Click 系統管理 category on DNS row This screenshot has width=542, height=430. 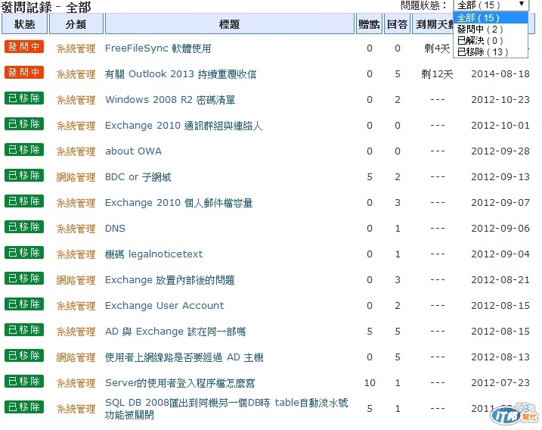pos(76,229)
